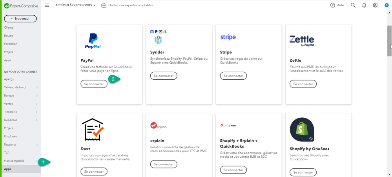392x177 pixels.
Task: Click the Dext receipt logo
Action: (x=93, y=130)
